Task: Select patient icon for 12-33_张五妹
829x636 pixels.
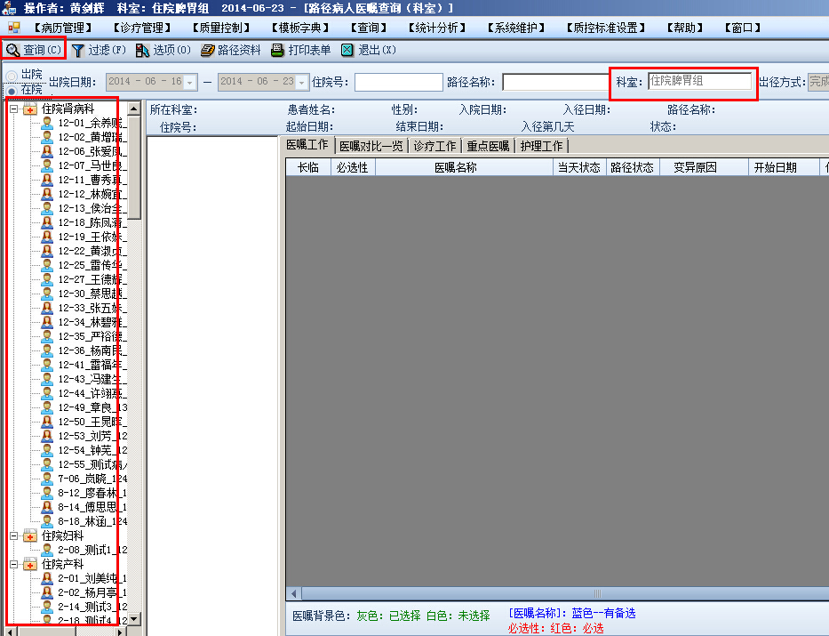Action: (47, 308)
